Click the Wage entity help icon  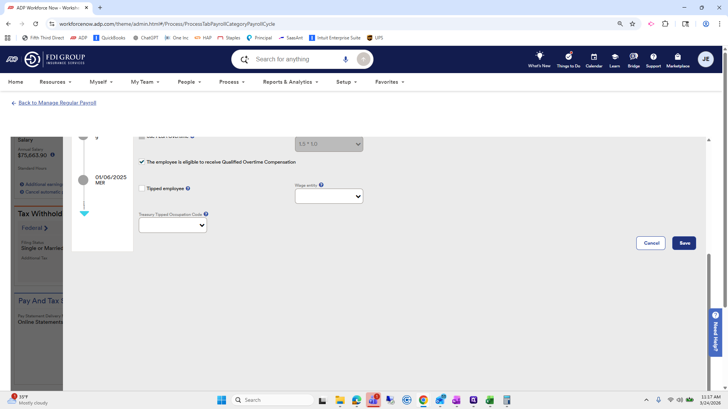(321, 185)
